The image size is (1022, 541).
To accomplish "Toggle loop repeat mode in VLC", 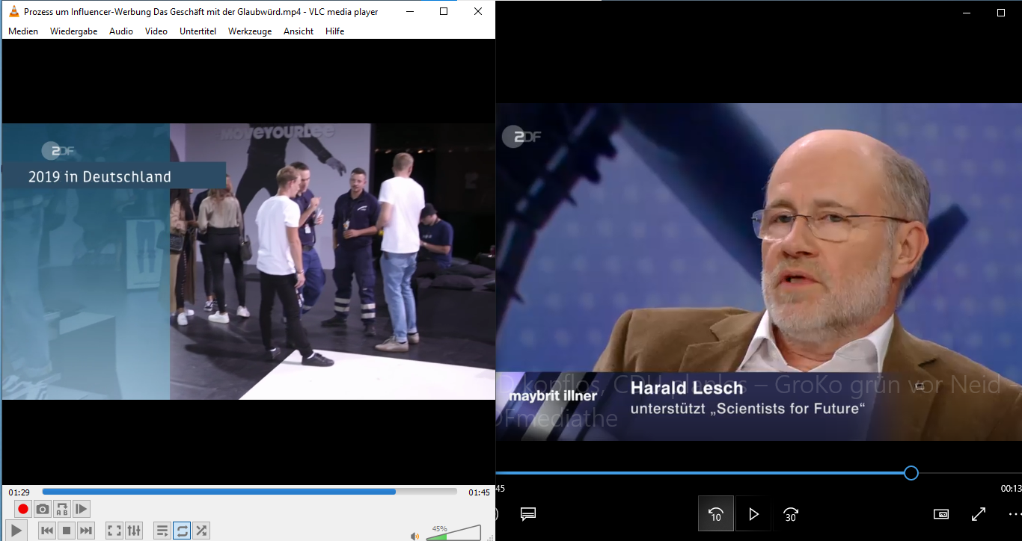I will tap(182, 531).
